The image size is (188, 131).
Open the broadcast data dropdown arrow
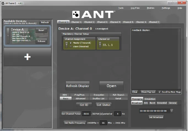pos(171,111)
